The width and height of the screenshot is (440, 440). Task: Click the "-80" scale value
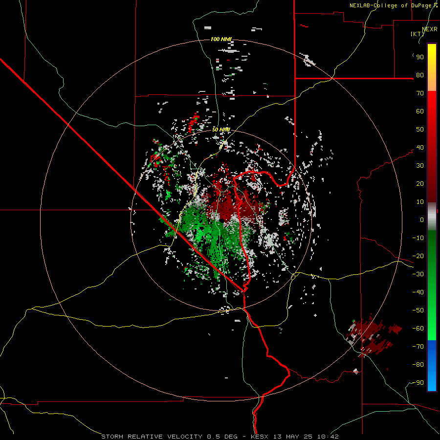pyautogui.click(x=418, y=365)
